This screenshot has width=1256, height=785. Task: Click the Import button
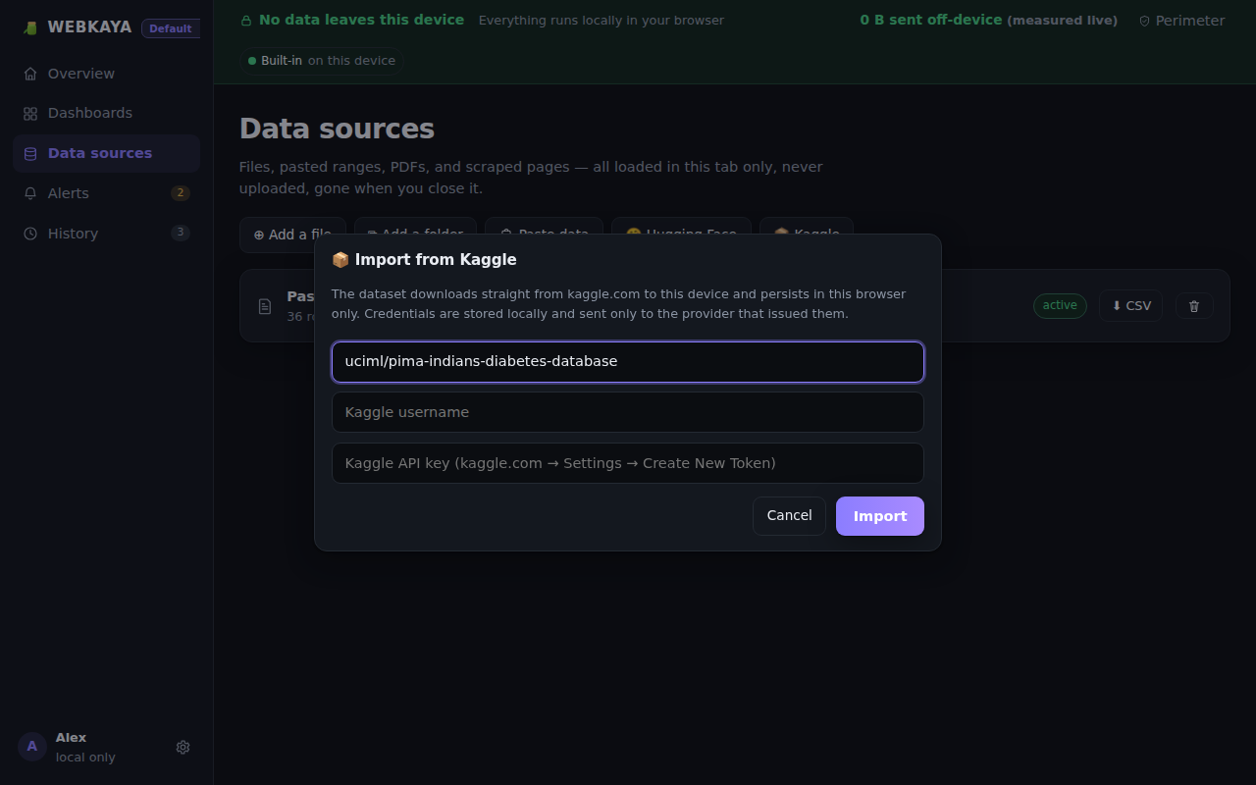[x=880, y=516]
